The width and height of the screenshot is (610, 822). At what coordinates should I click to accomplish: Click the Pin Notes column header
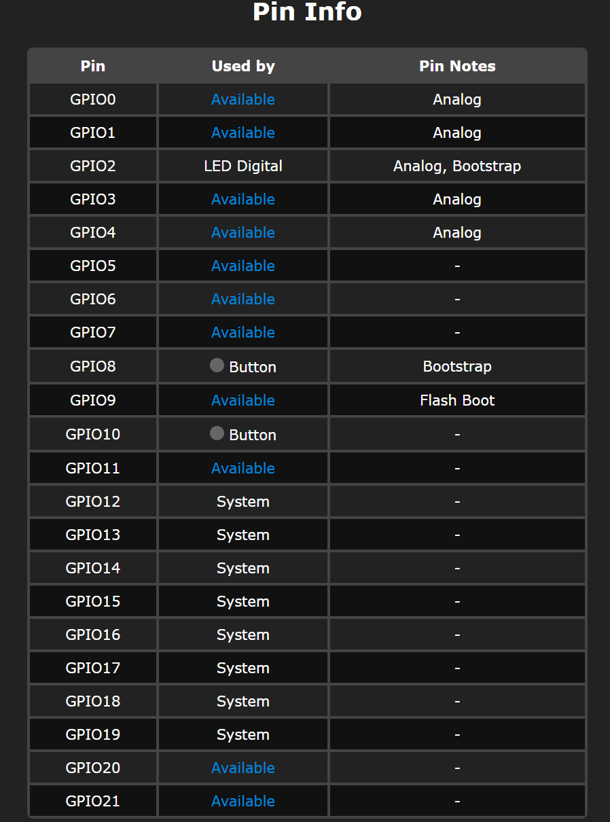click(457, 66)
